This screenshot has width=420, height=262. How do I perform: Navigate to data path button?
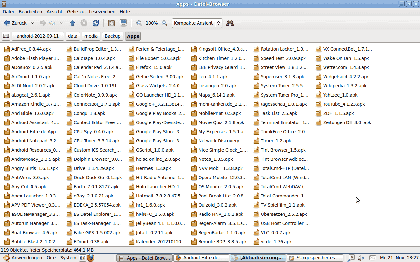point(73,36)
